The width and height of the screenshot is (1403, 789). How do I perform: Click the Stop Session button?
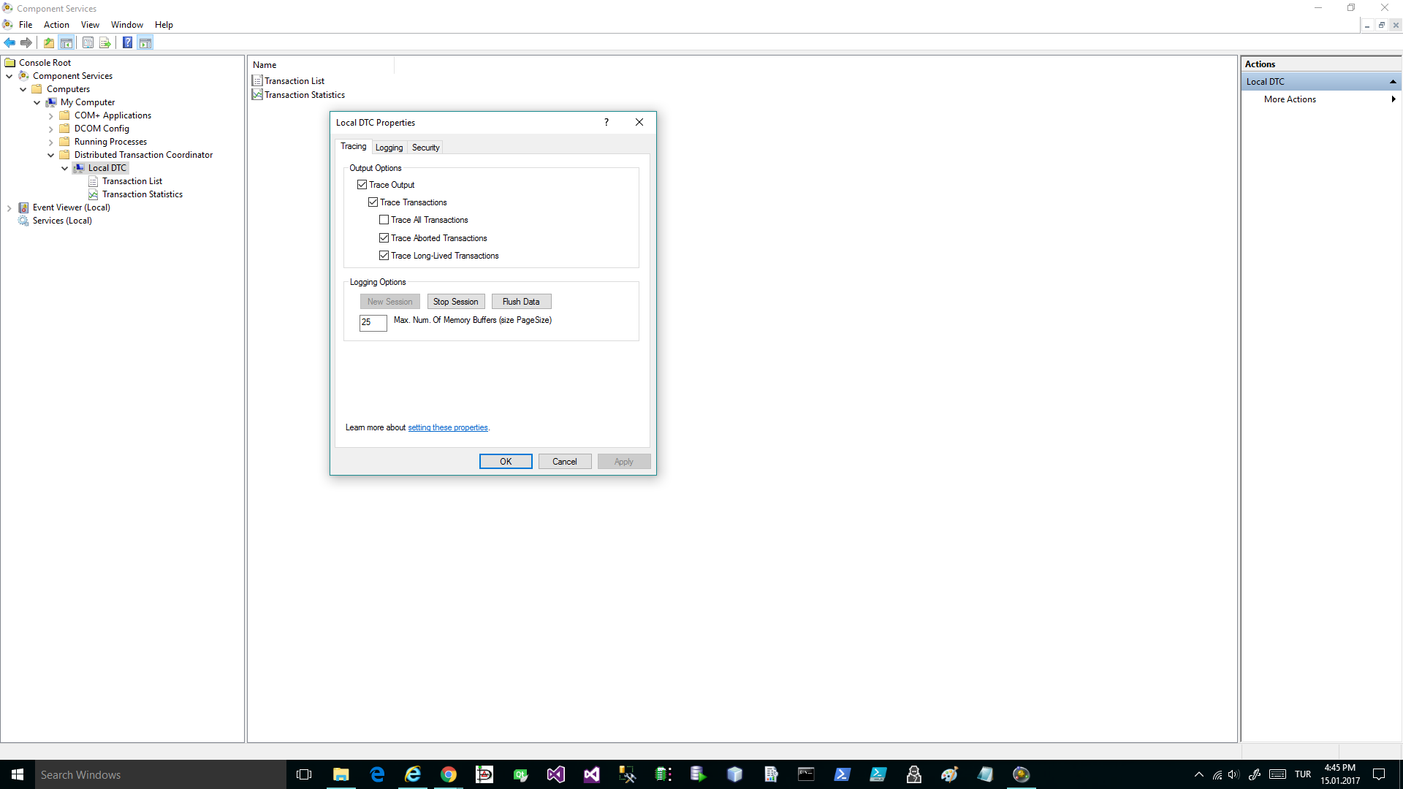pos(455,302)
